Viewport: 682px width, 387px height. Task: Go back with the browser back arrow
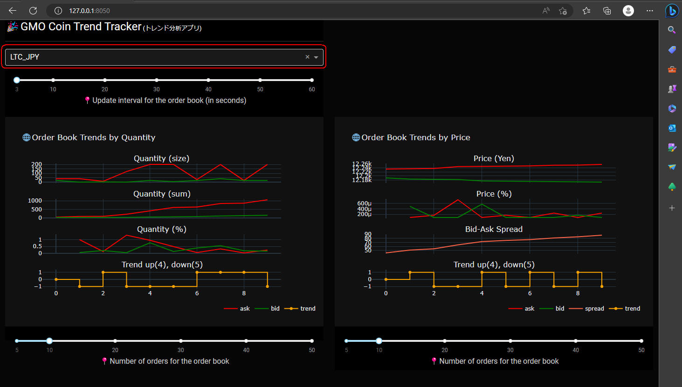[x=13, y=10]
